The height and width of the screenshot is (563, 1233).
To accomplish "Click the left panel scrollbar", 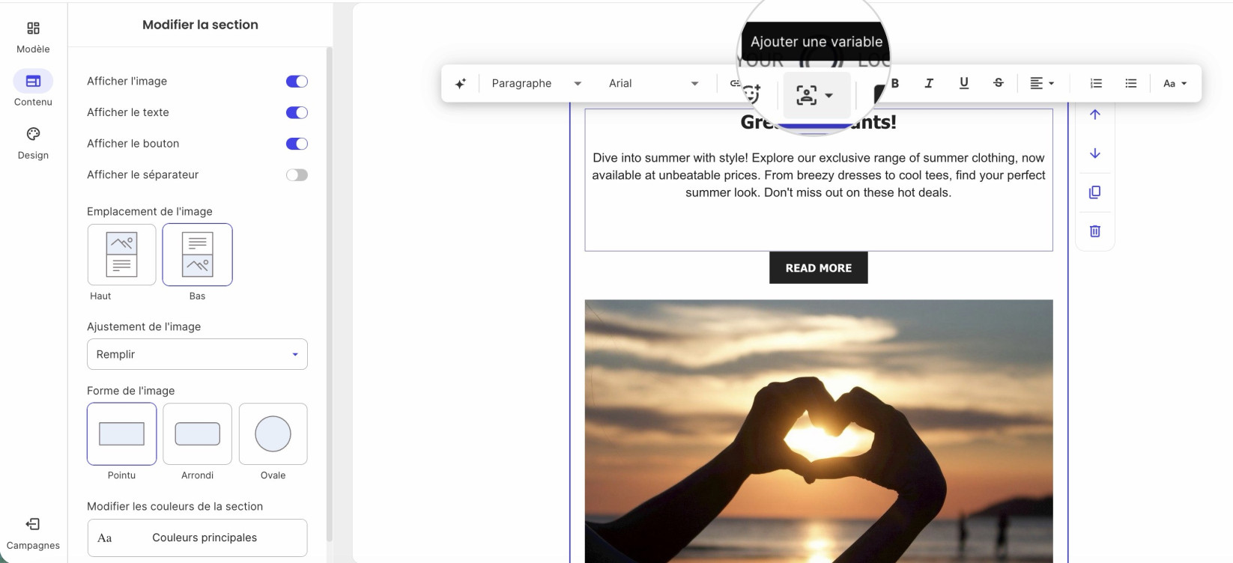I will pos(329,296).
